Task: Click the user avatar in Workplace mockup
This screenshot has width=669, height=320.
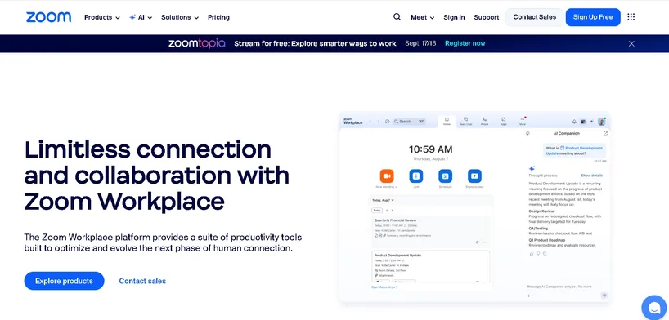Action: [x=602, y=122]
